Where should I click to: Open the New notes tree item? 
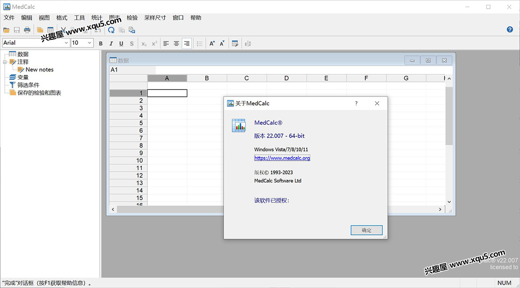click(x=39, y=70)
